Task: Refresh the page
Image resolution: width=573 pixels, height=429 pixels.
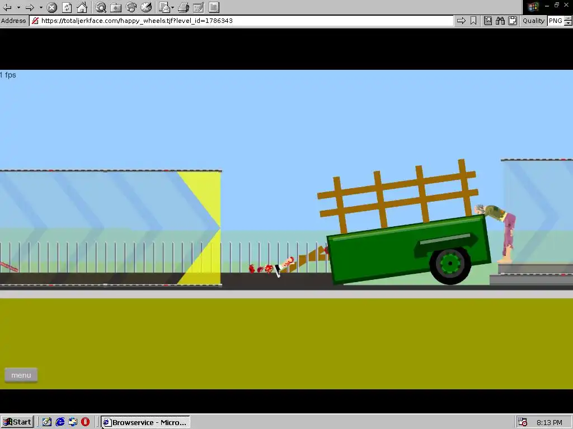Action: pos(67,7)
